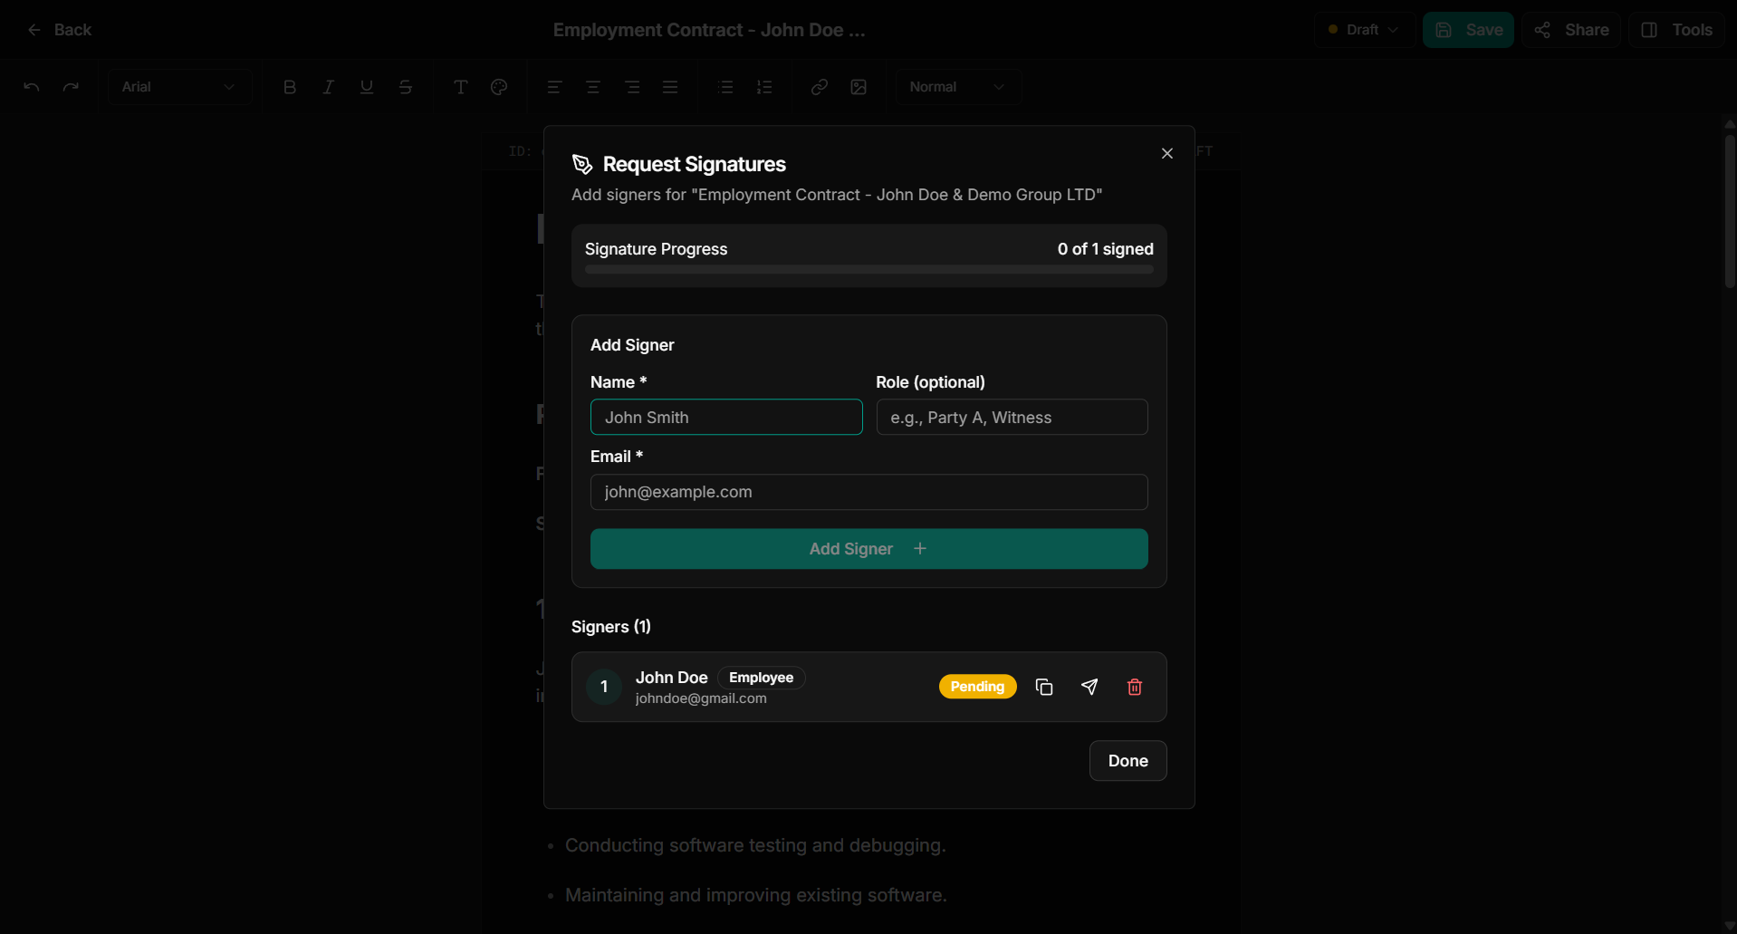Align text center
The width and height of the screenshot is (1737, 934).
593,87
